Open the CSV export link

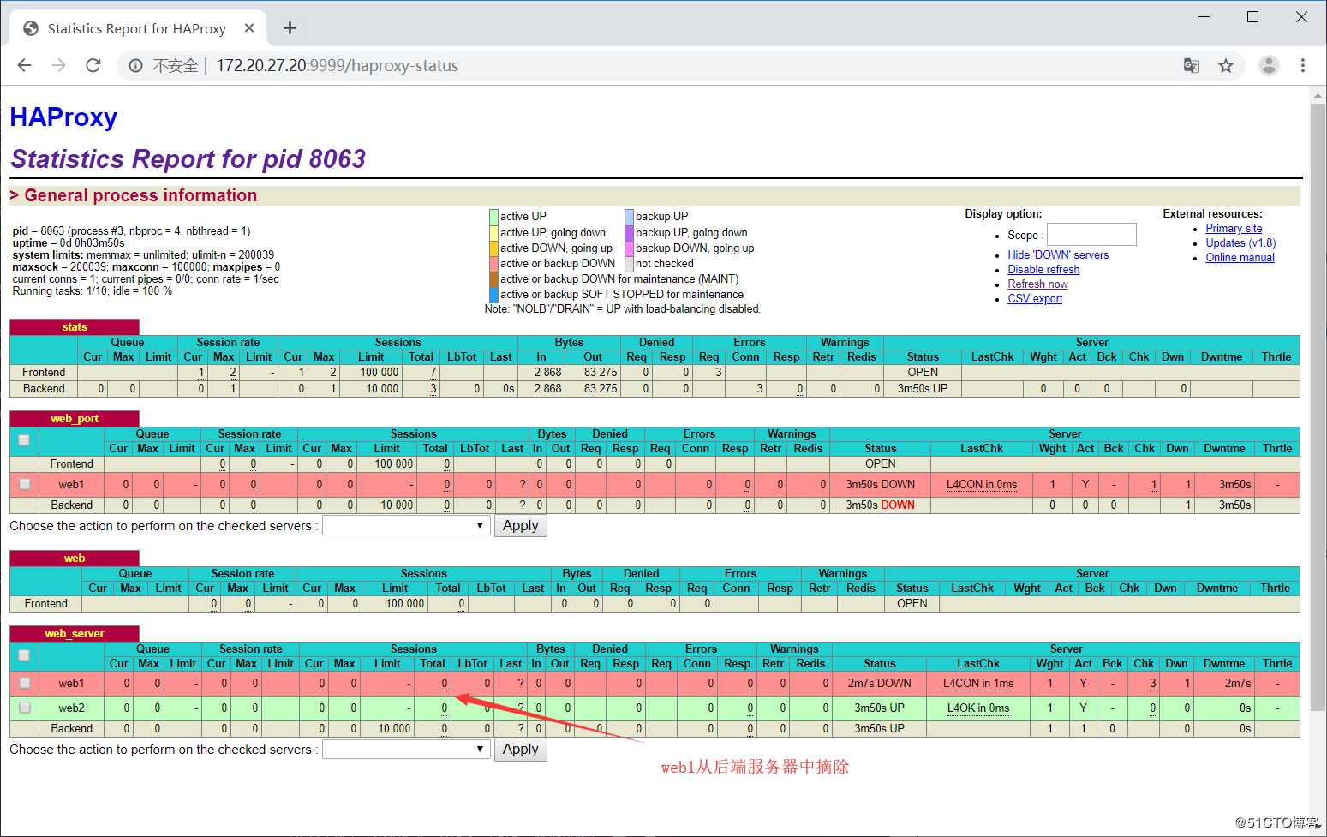pyautogui.click(x=1035, y=298)
